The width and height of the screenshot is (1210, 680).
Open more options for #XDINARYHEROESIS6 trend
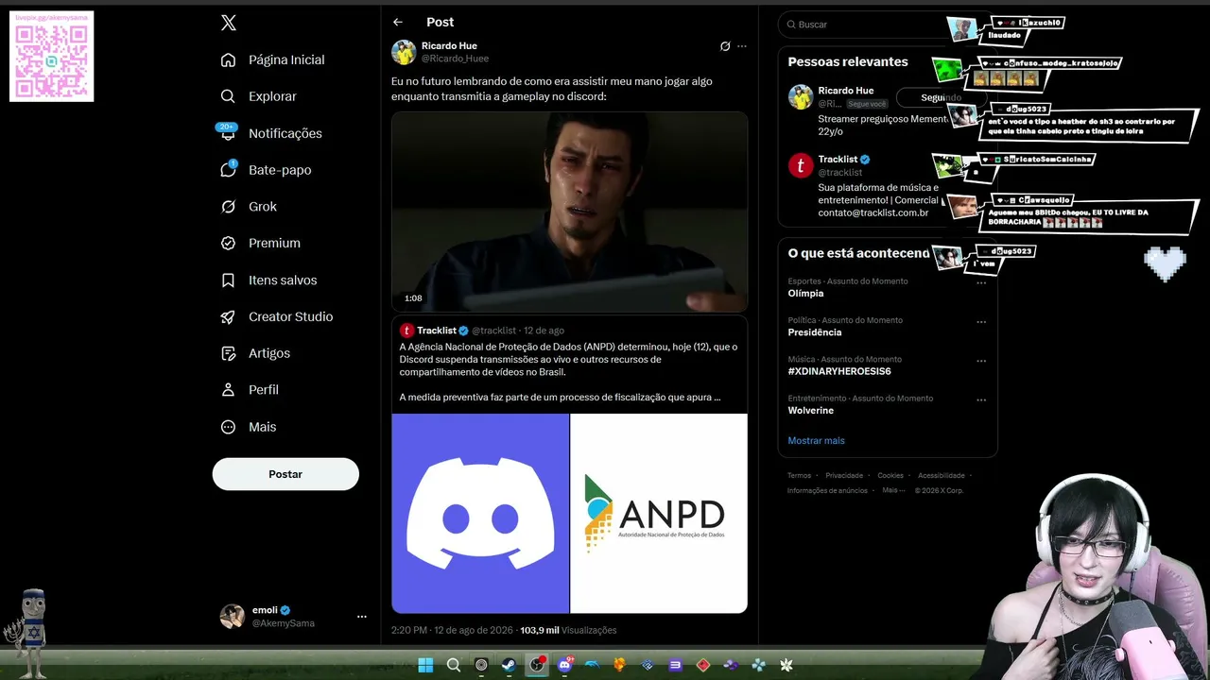pyautogui.click(x=981, y=361)
